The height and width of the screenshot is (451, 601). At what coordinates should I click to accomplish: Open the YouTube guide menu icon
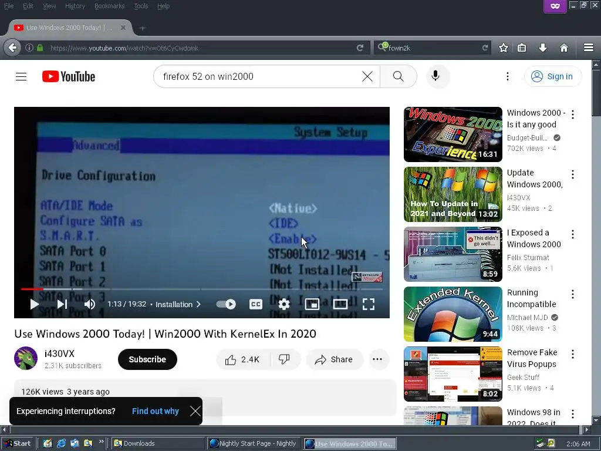(x=21, y=77)
